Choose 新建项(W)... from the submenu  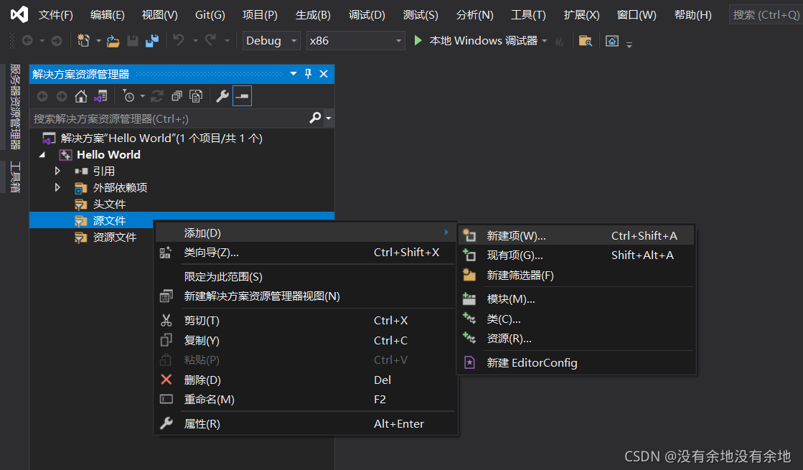pos(576,235)
